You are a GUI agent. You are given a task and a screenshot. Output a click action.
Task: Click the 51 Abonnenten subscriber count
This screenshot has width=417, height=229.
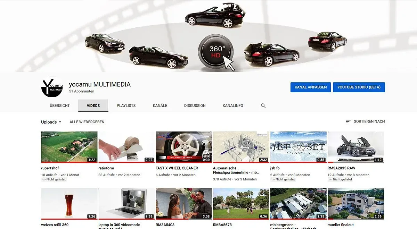click(x=82, y=92)
